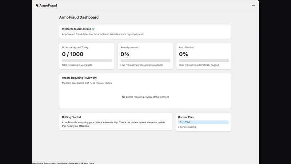The image size is (291, 164).
Task: Click the Pro - Trial plan badge
Action: (203, 122)
